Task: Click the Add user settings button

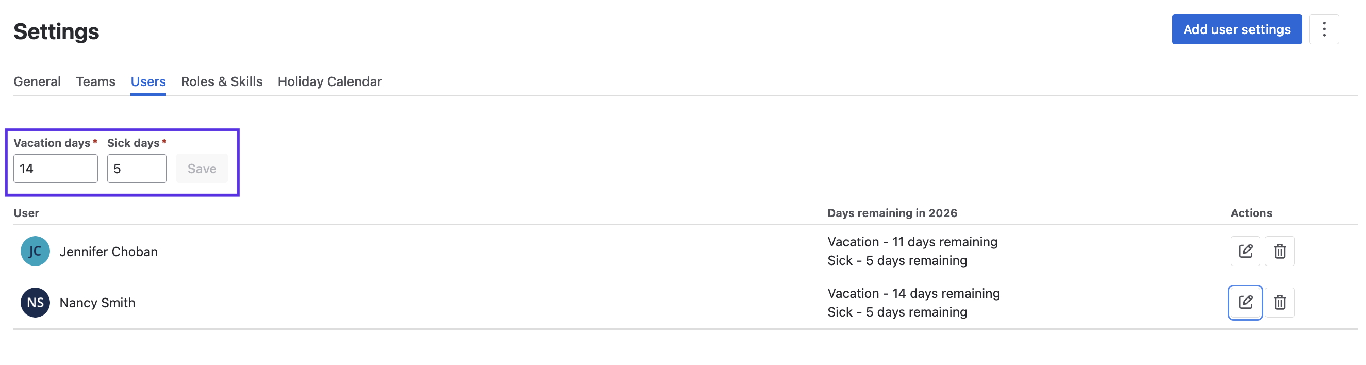Action: (x=1236, y=30)
